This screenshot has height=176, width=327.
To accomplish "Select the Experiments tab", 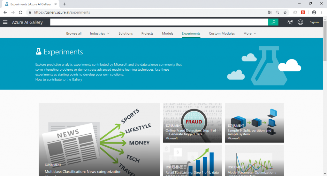I will (x=191, y=33).
